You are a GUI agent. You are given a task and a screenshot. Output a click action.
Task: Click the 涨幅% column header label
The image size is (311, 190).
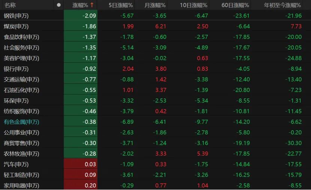tap(80, 5)
